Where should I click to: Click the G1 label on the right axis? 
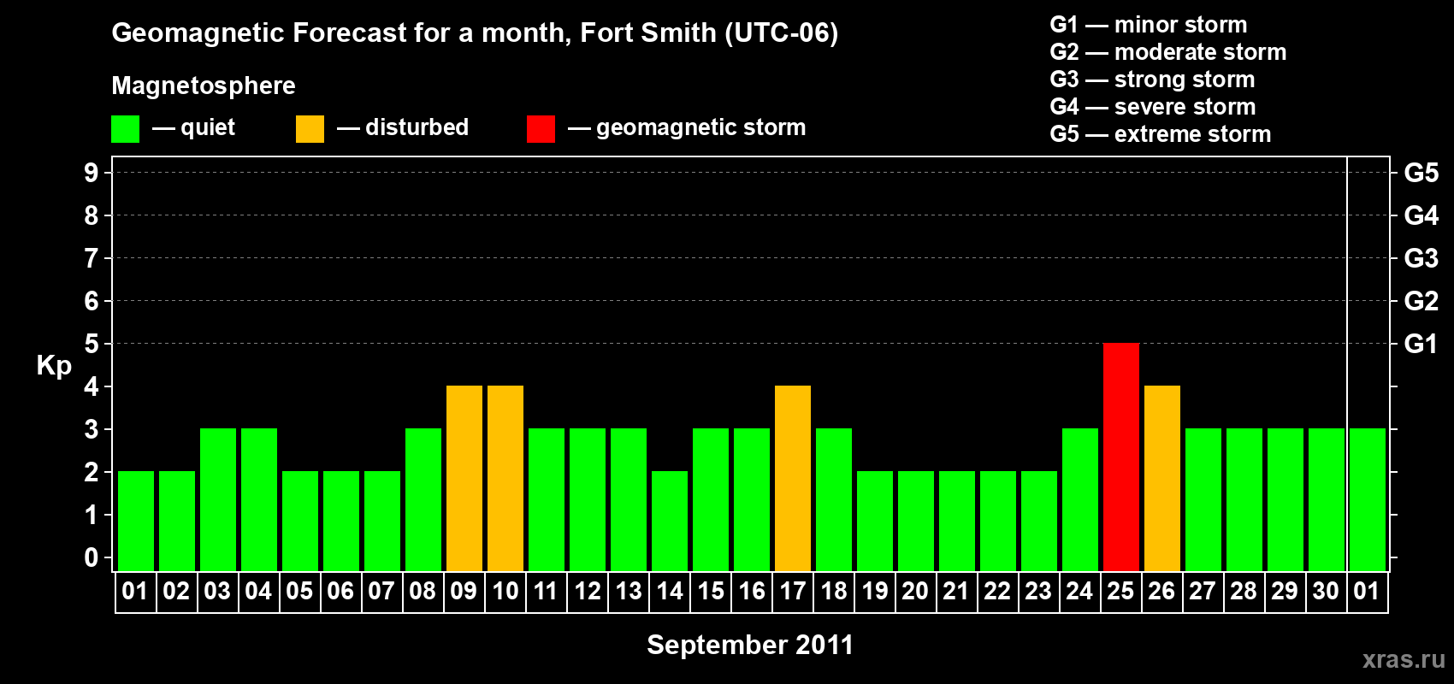[1421, 344]
